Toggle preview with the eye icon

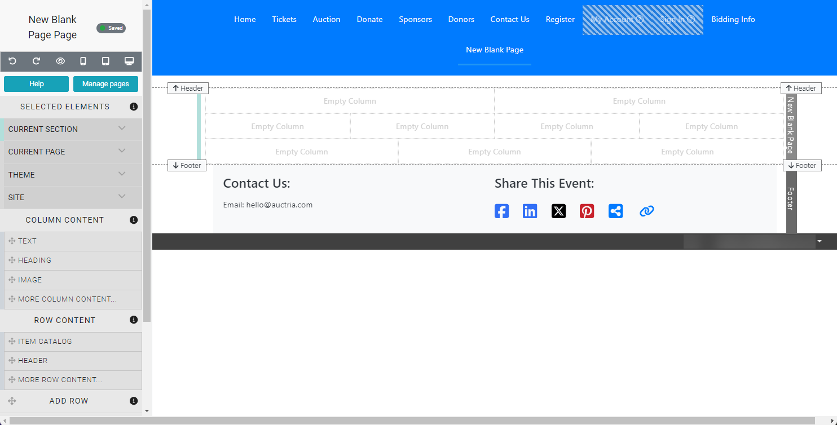coord(60,61)
